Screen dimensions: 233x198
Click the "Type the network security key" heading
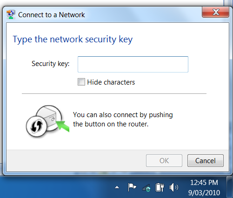pos(73,40)
